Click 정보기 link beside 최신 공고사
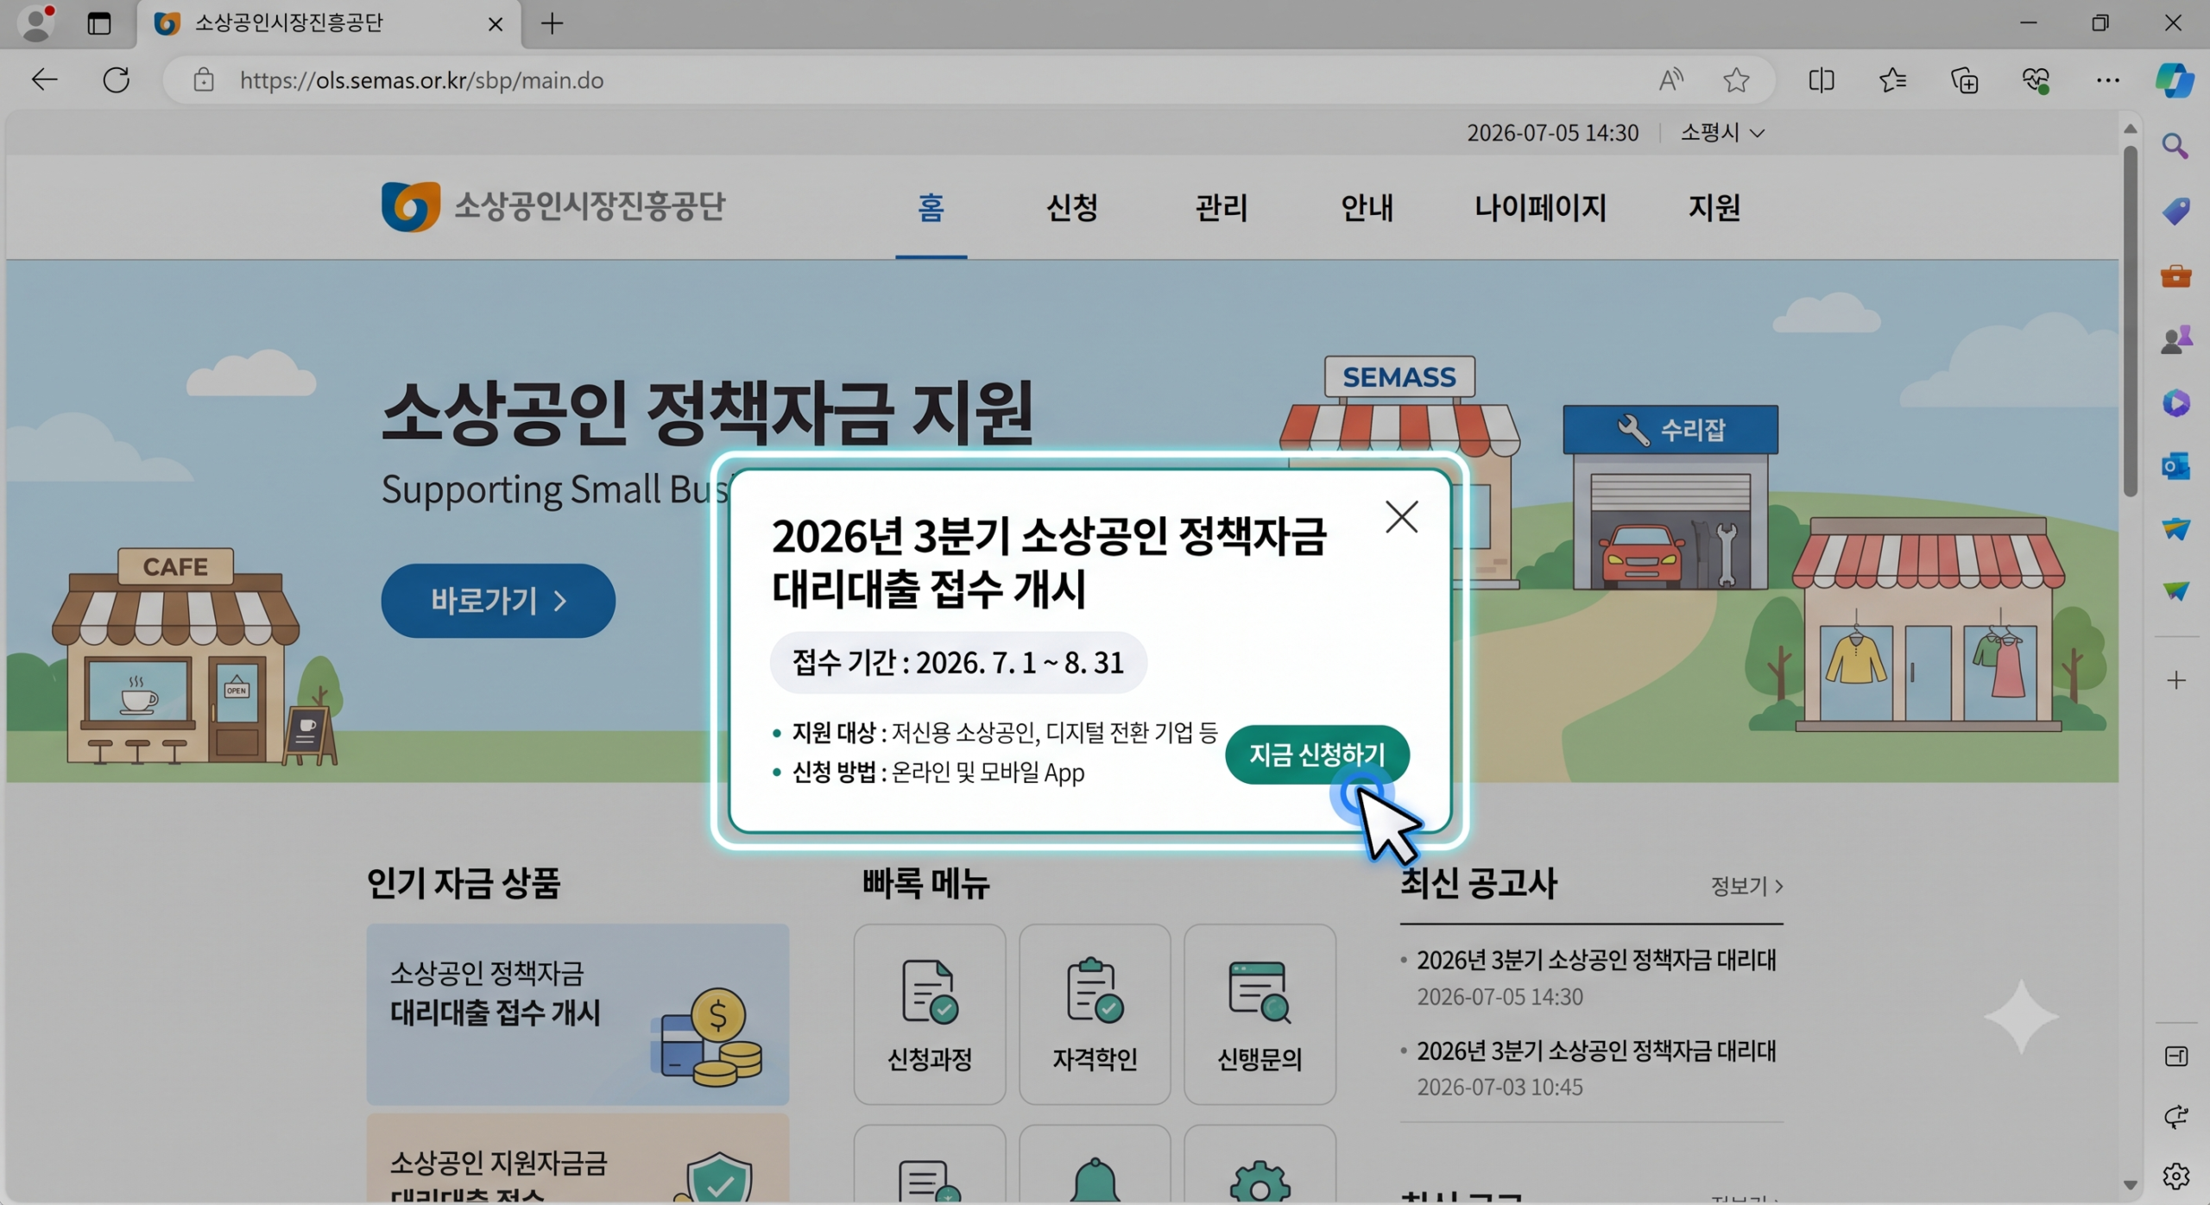Image resolution: width=2210 pixels, height=1205 pixels. (1747, 886)
